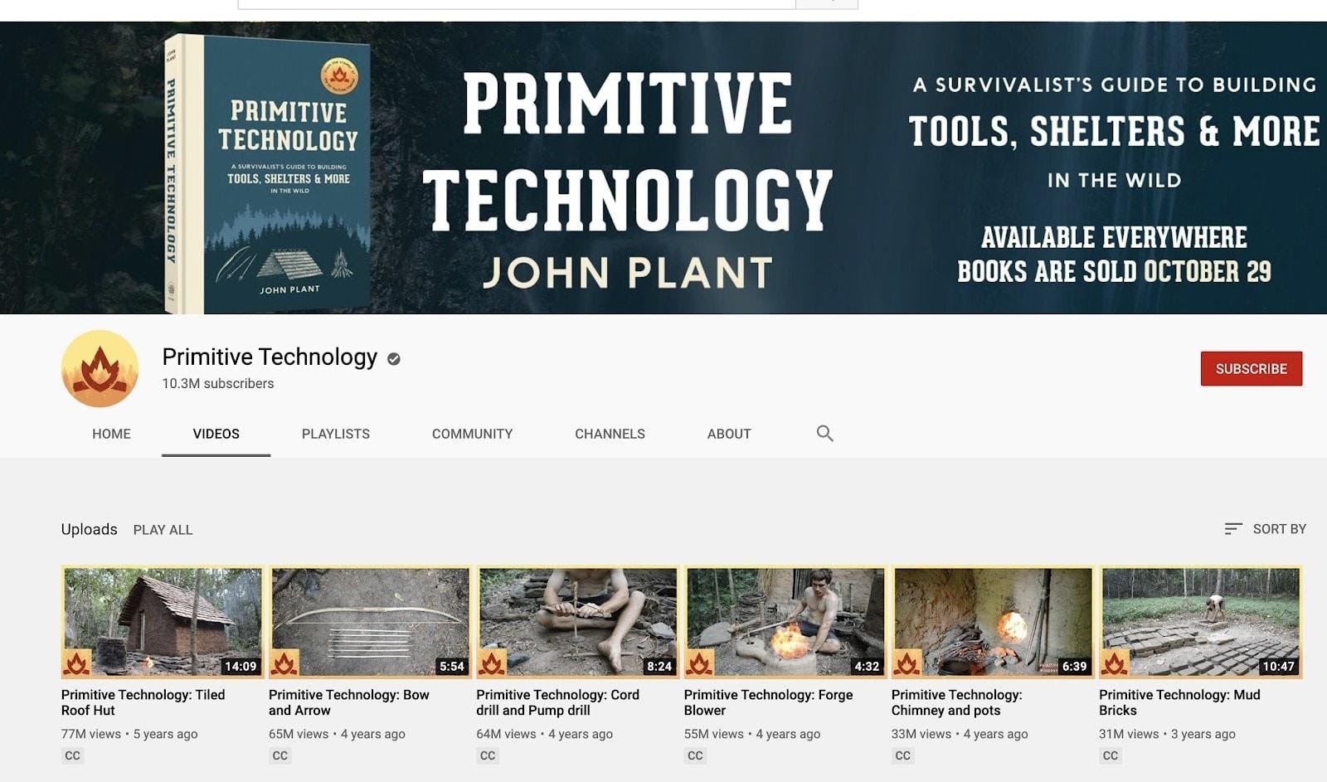Click the Primitive Technology channel avatar

click(100, 368)
